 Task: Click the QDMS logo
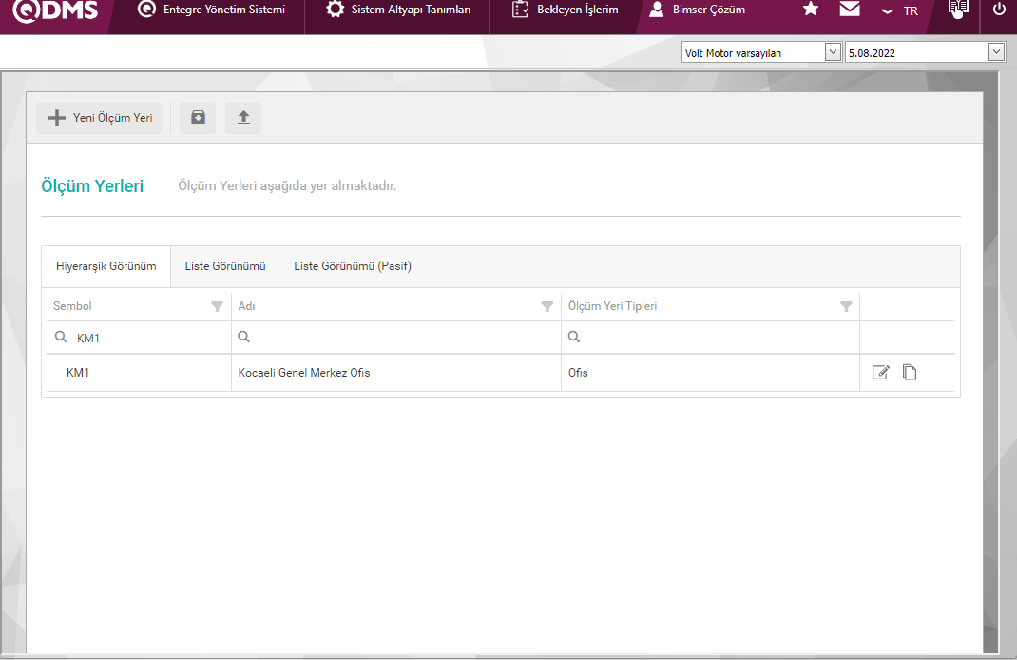tap(55, 10)
